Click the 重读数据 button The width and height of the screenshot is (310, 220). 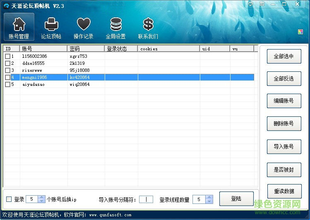tap(284, 191)
